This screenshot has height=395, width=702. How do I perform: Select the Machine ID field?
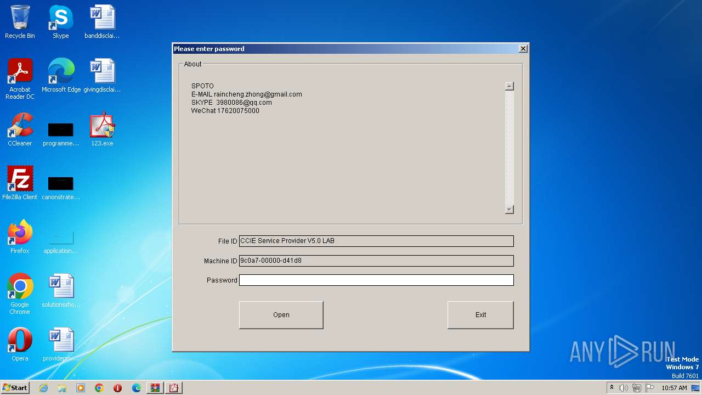click(x=376, y=261)
